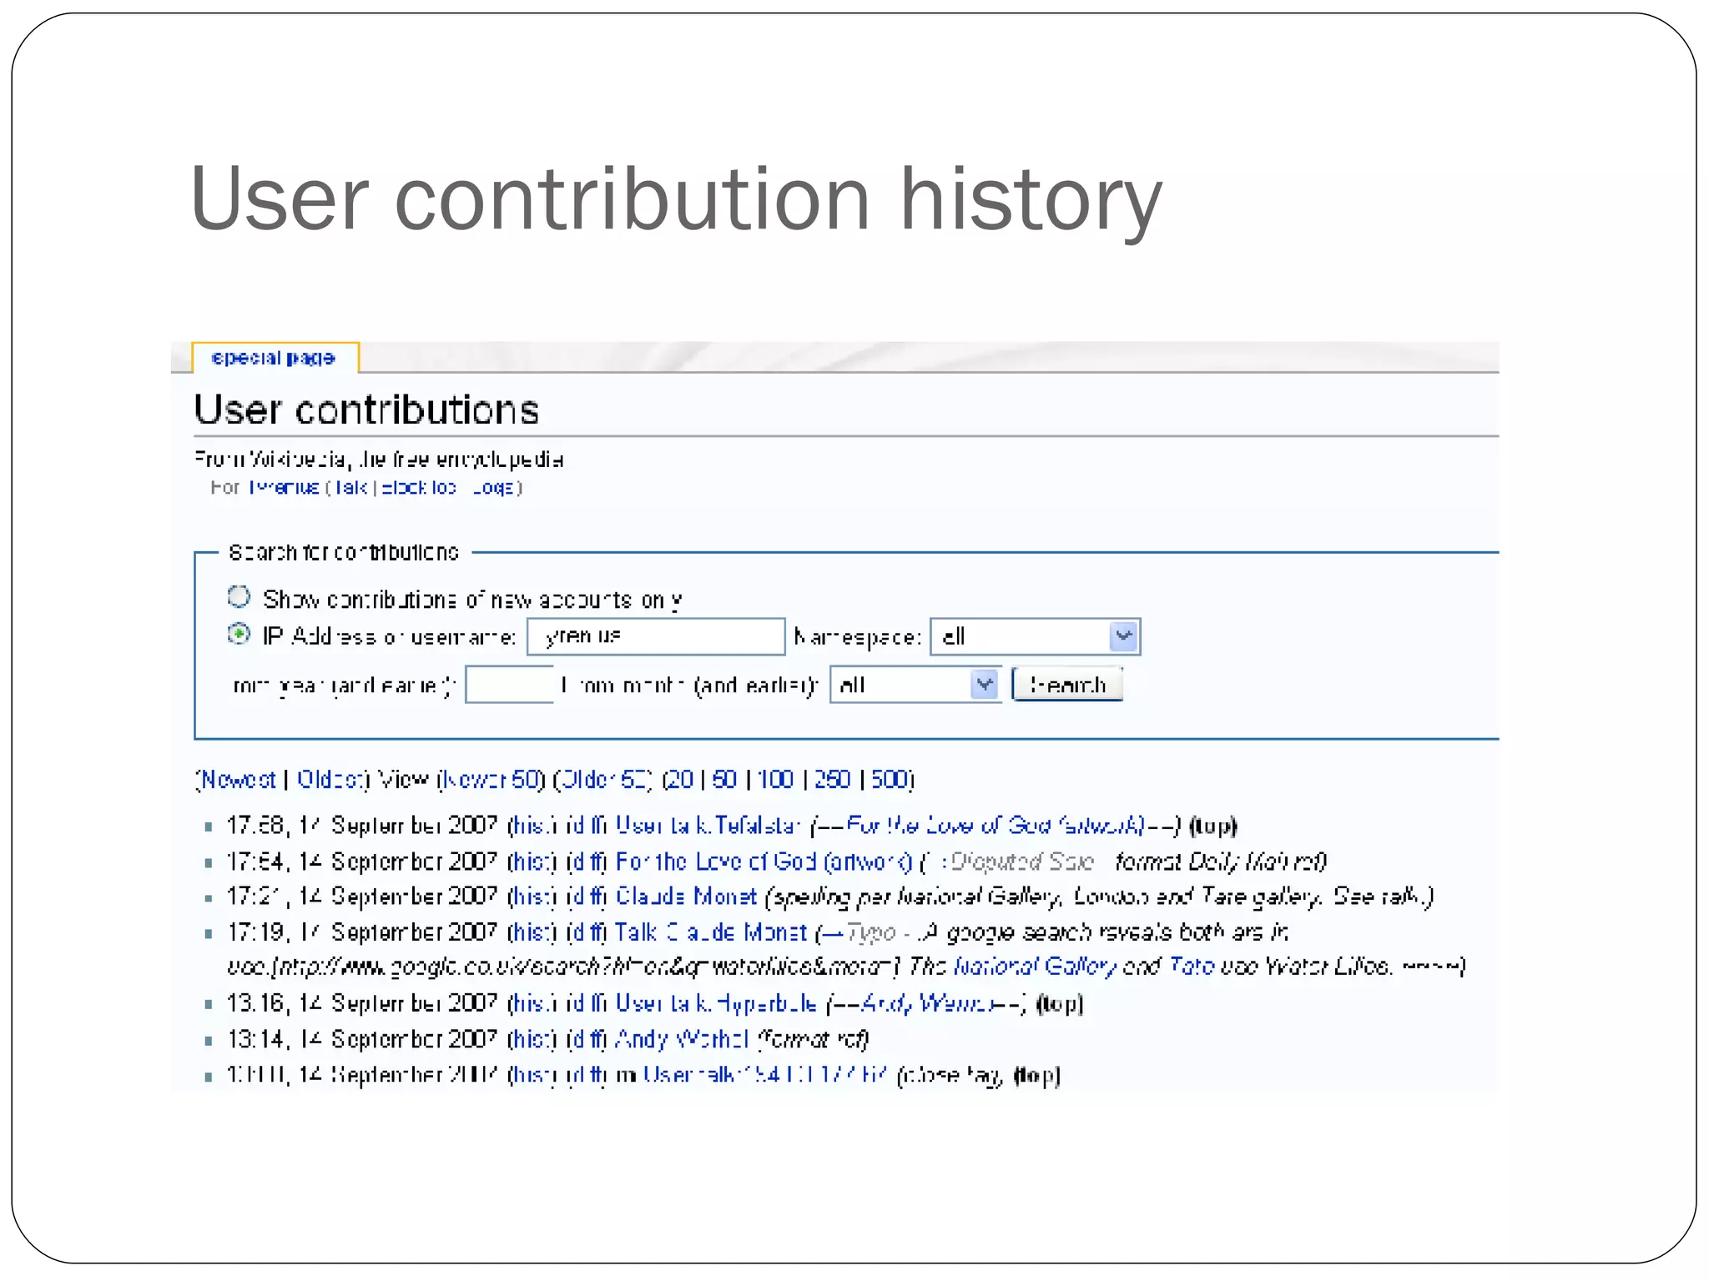Open hist link for the 17:58 entry
The height and width of the screenshot is (1281, 1709).
click(x=532, y=826)
